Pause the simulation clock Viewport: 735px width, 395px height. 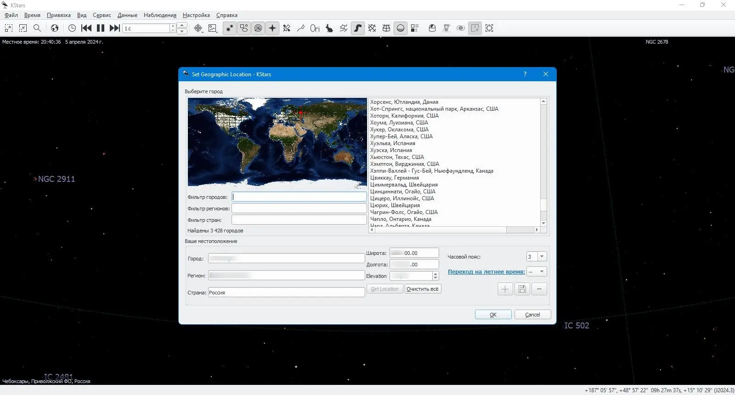[101, 28]
